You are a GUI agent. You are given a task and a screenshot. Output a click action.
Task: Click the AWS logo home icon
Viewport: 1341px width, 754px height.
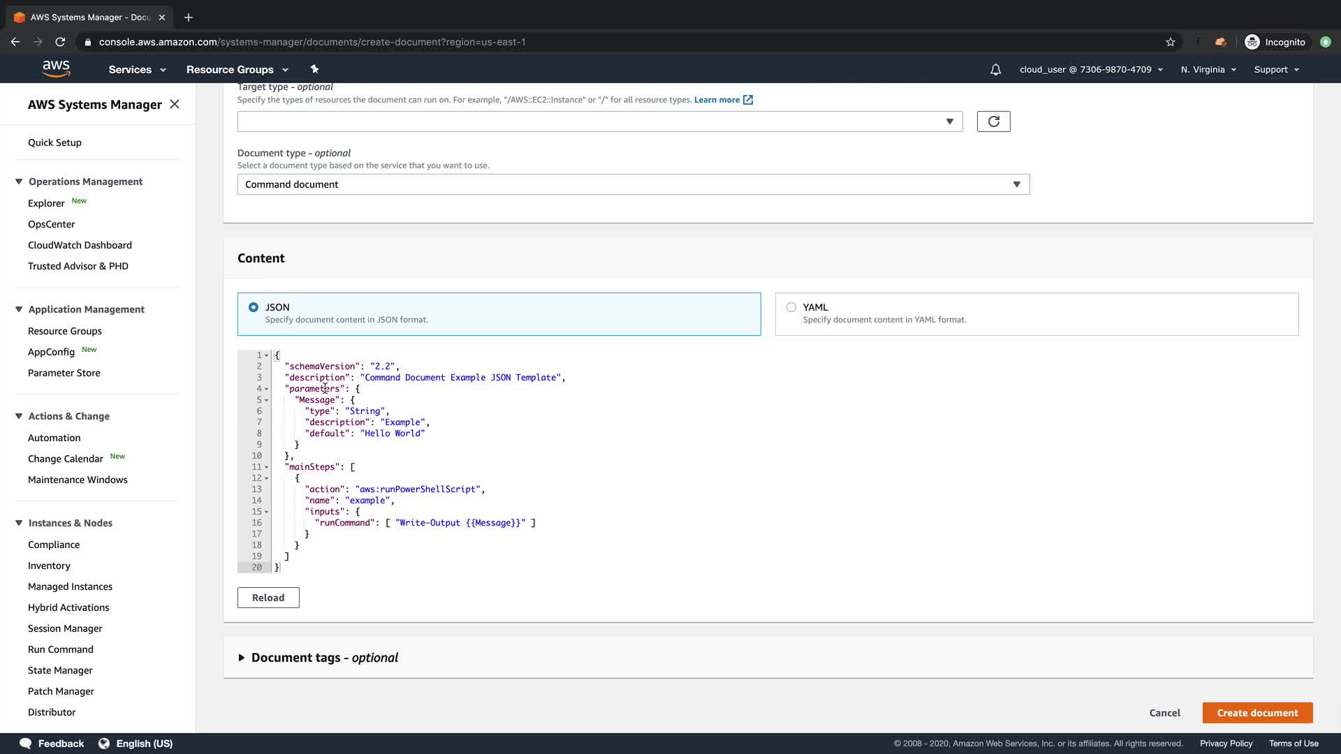click(56, 68)
